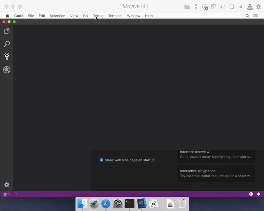Viewport: 264px width, 211px height.
Task: Click the warnings count 0 in status bar
Action: [x=15, y=194]
